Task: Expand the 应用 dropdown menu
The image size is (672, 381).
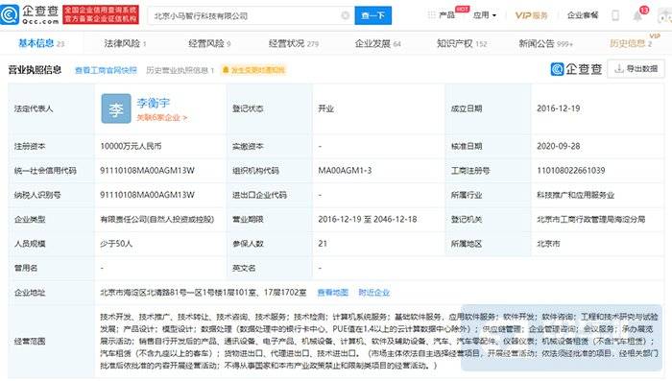Action: tap(485, 15)
